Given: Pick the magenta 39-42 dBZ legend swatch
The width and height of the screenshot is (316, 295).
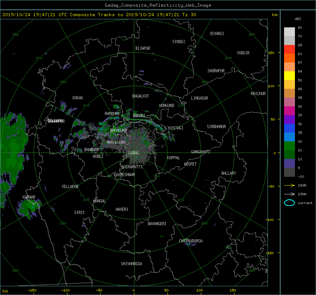Looking at the screenshot, I should pos(289,111).
